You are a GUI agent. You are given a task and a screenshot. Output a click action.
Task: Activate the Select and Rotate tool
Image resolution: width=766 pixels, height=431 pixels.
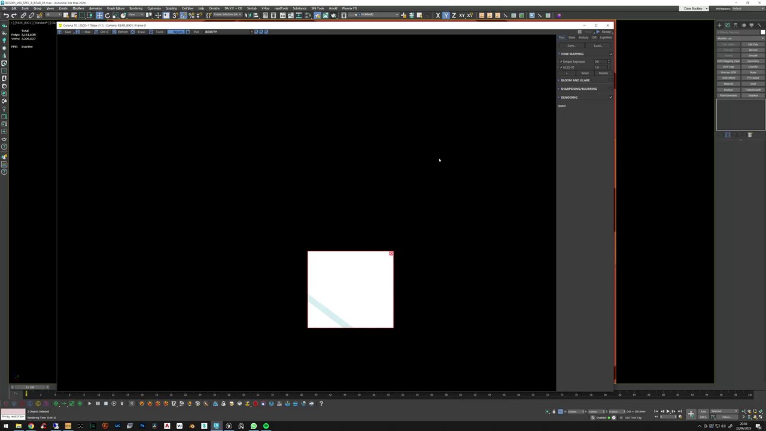pos(107,16)
